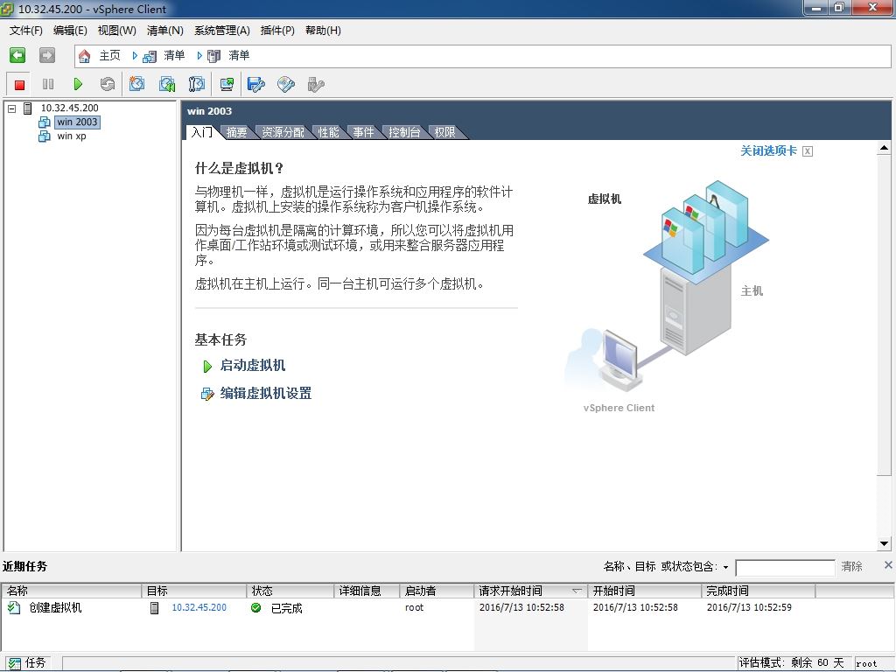Image resolution: width=896 pixels, height=672 pixels.
Task: Switch to the 性能 tab
Action: [328, 132]
